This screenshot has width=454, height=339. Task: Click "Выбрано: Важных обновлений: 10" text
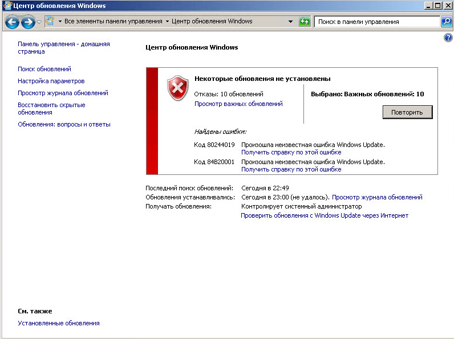point(367,94)
